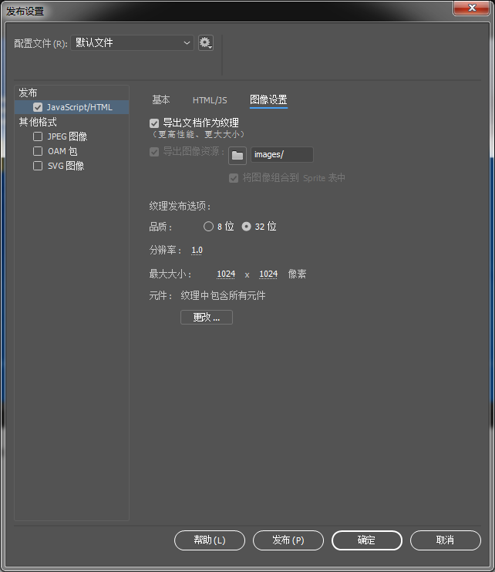Screen dimensions: 495x572
Task: Click the 确定 button to confirm
Action: 367,540
